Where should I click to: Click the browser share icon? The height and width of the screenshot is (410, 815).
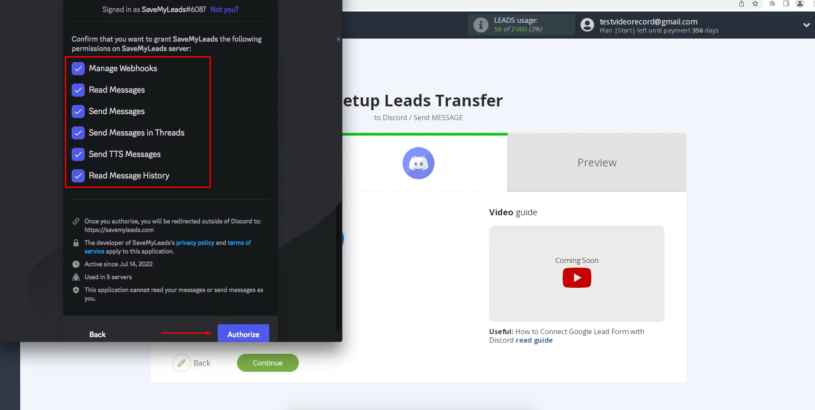point(742,4)
